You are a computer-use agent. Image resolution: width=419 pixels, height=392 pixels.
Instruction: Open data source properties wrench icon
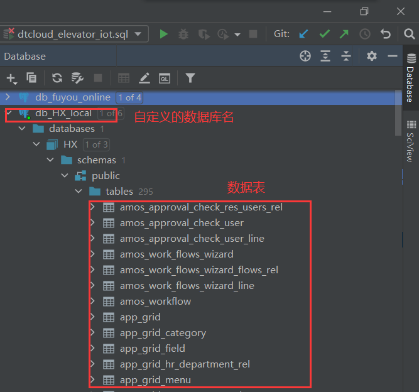point(77,78)
